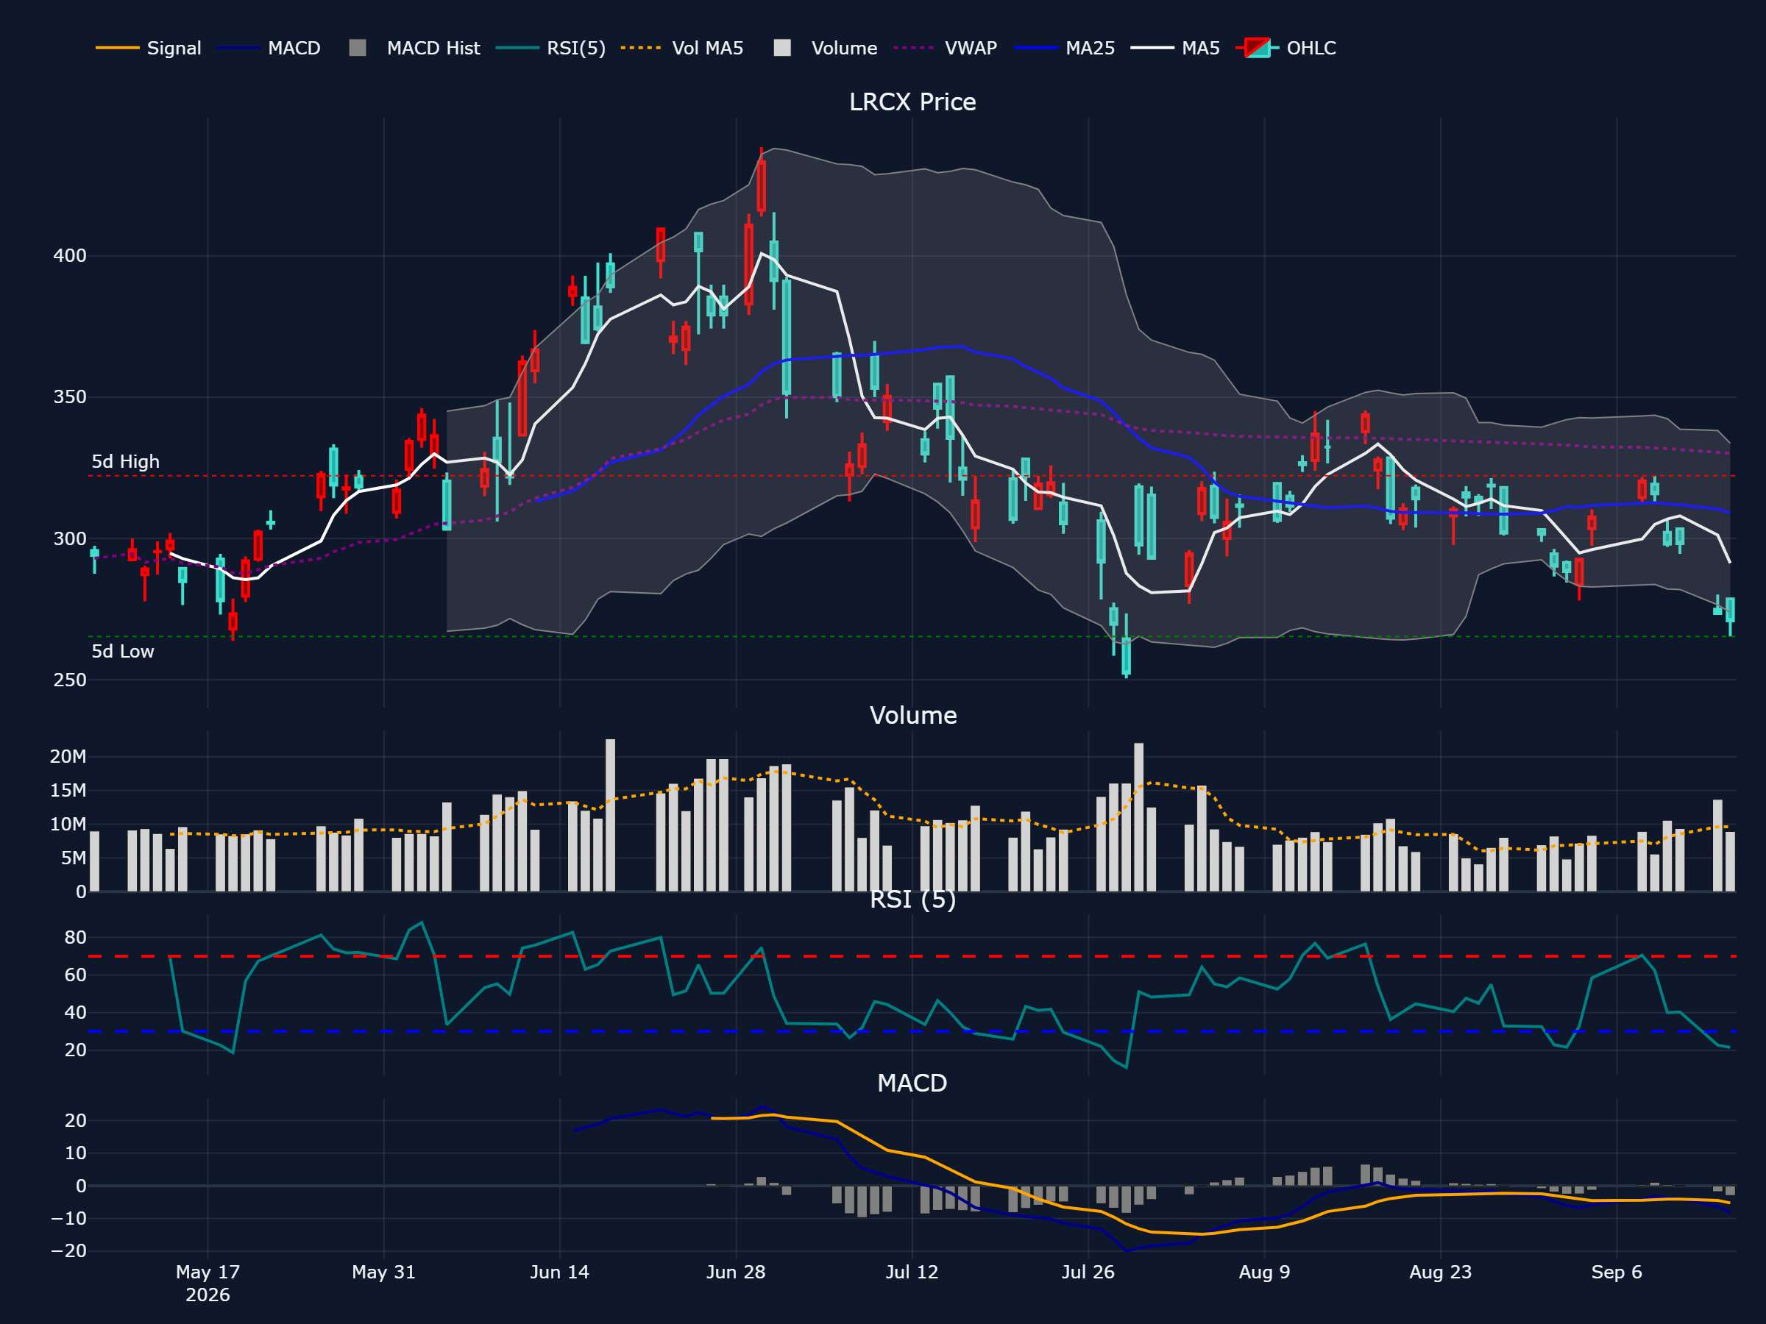Screen dimensions: 1766x1324
Task: Click the 400 price axis label
Action: pos(69,255)
